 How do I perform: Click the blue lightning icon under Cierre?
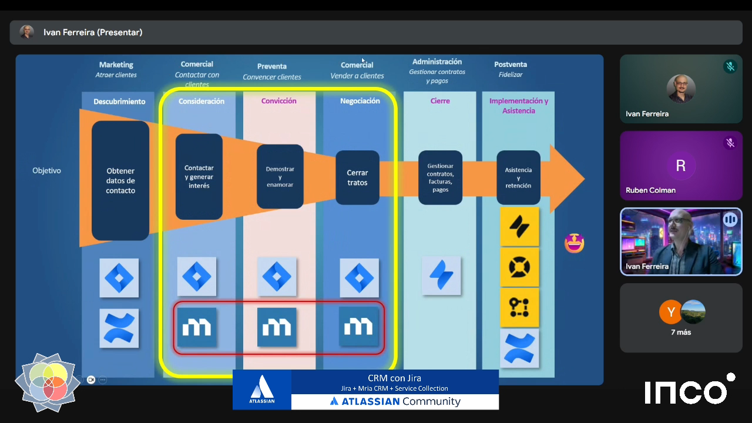(x=441, y=276)
